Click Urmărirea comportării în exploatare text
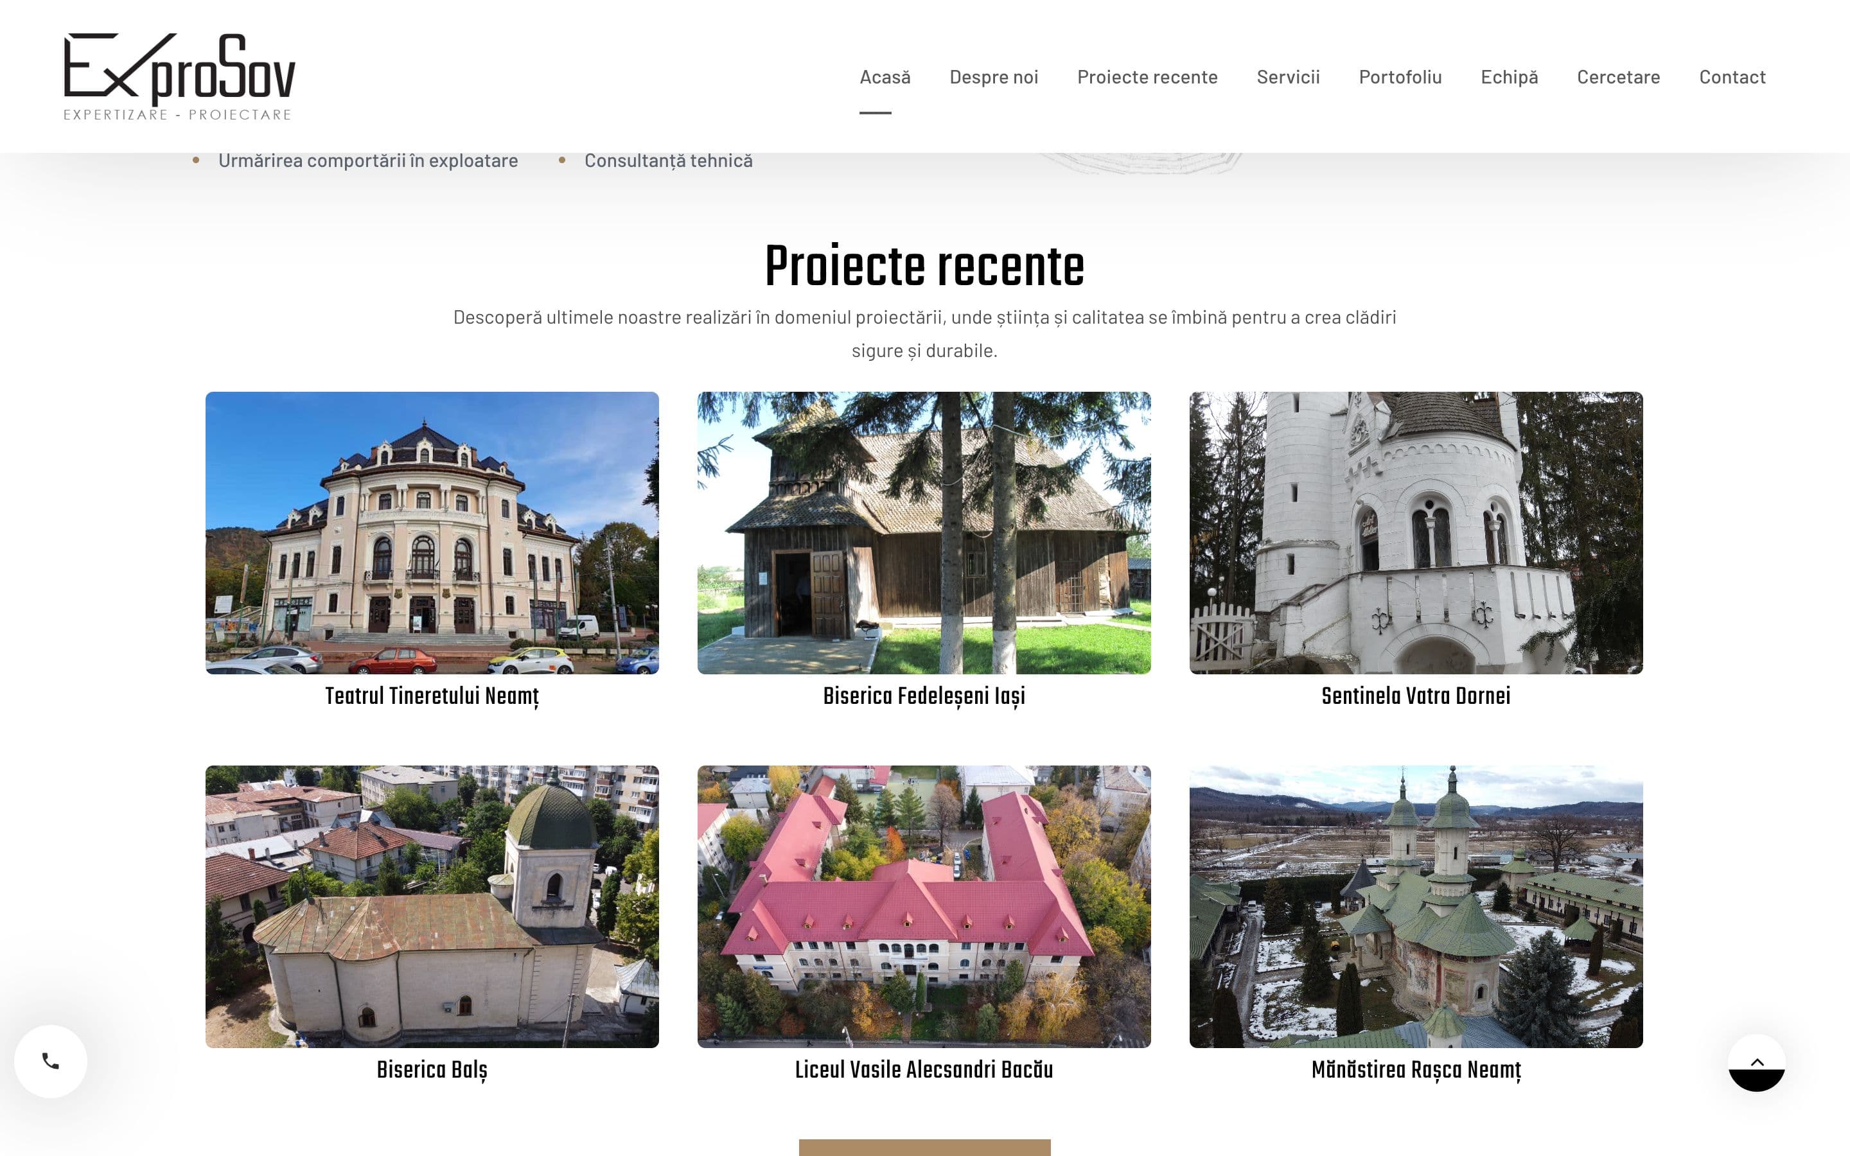Screen dimensions: 1850x1156 click(x=367, y=161)
